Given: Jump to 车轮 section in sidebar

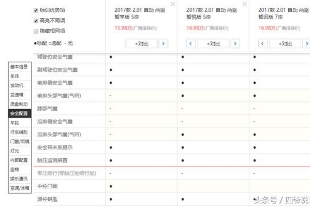Looking at the screenshot, I should [x=20, y=123].
